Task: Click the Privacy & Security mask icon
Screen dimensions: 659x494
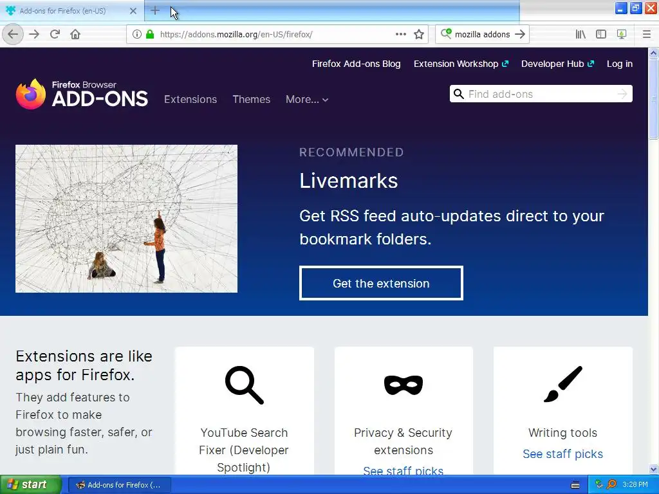Action: (x=404, y=385)
